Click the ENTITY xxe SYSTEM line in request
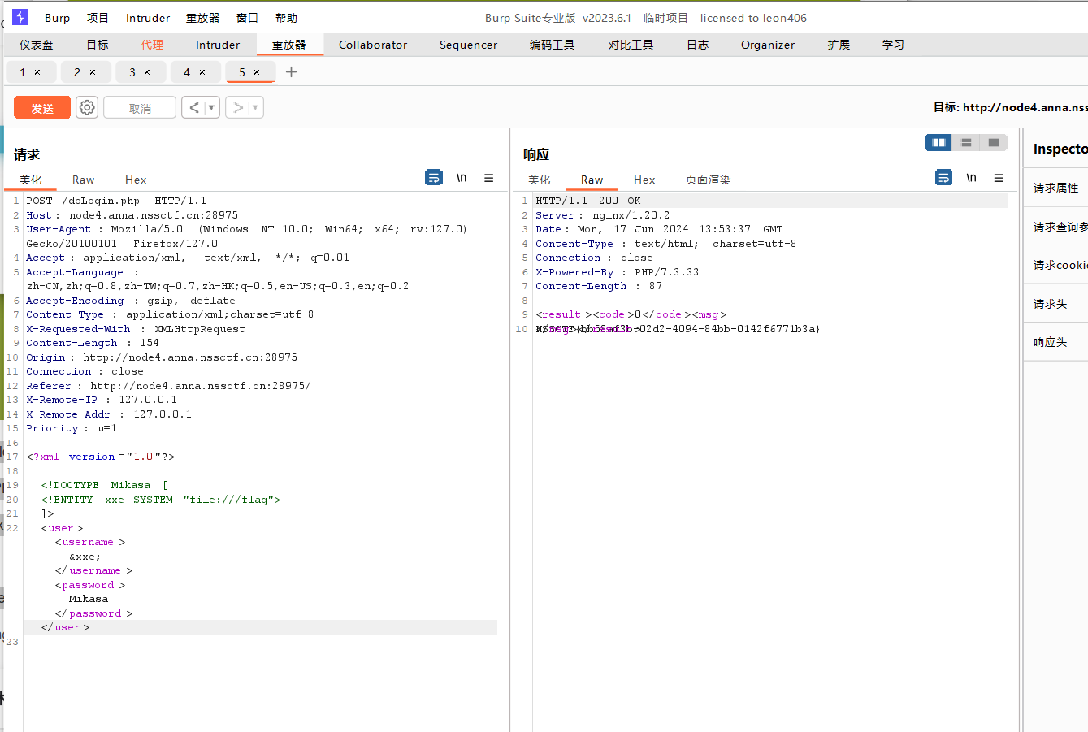Image resolution: width=1088 pixels, height=732 pixels. tap(161, 500)
